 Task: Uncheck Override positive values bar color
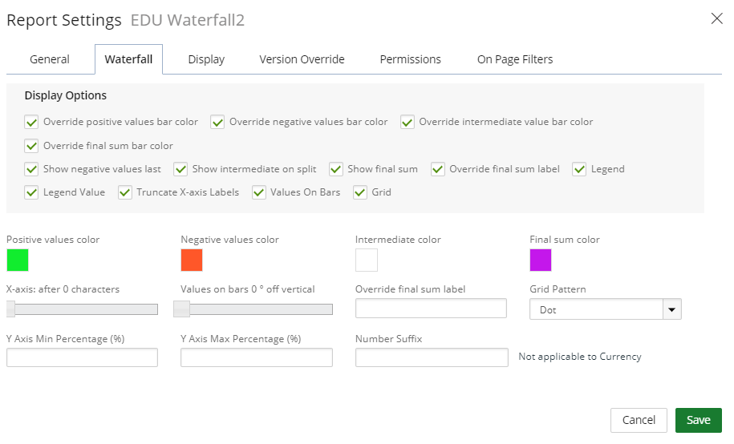point(31,122)
